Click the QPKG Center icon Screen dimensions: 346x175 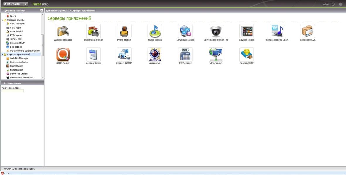[63, 54]
